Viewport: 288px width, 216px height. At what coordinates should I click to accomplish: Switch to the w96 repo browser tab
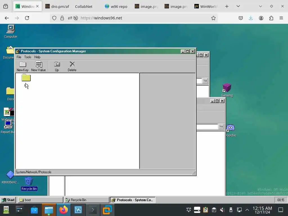click(x=116, y=6)
